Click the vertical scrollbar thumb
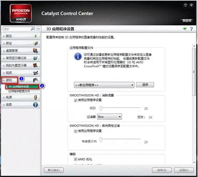Screen dimensions: 198x177 click(x=194, y=72)
